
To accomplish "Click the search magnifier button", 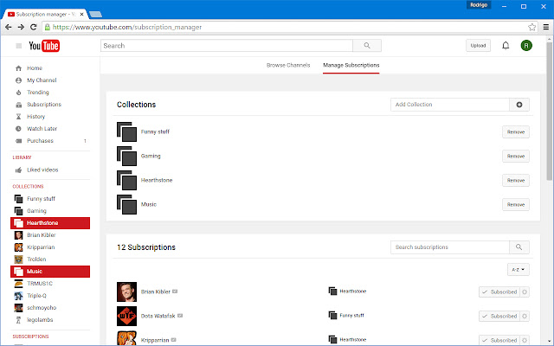I will tap(367, 46).
